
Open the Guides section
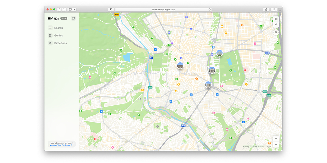58,35
